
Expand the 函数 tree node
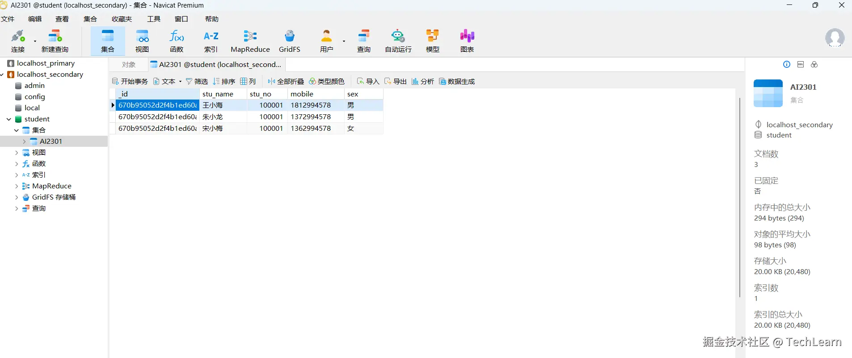tap(17, 164)
